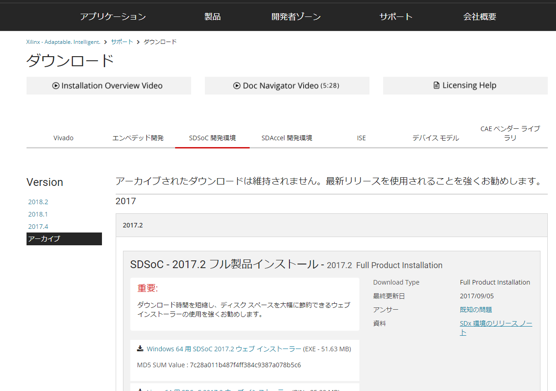The image size is (556, 391).
Task: Select the エンベデッド開発 tab
Action: click(x=138, y=138)
